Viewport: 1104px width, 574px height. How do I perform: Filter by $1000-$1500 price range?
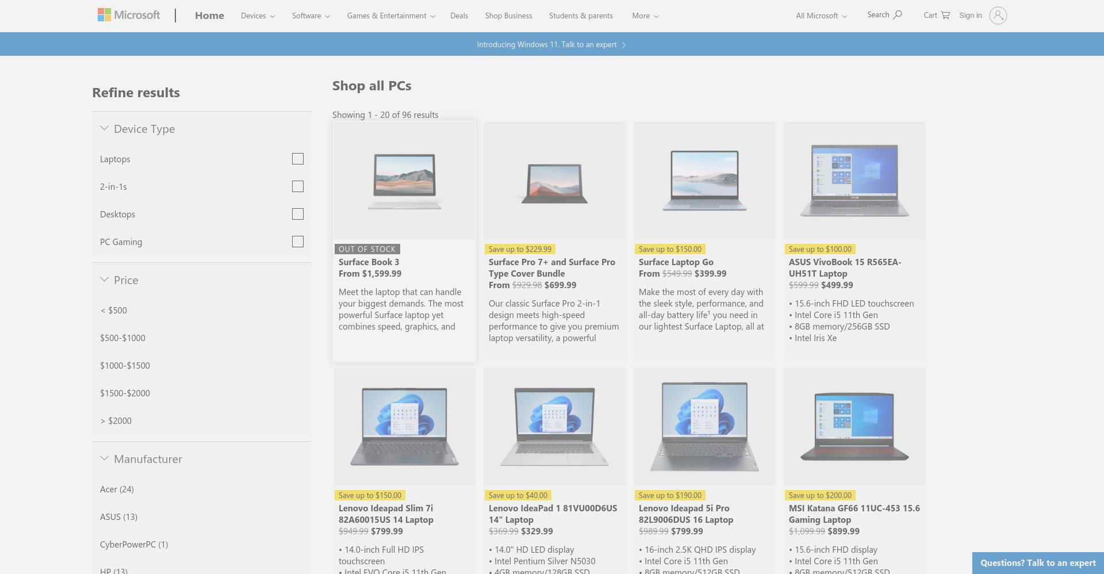click(125, 366)
